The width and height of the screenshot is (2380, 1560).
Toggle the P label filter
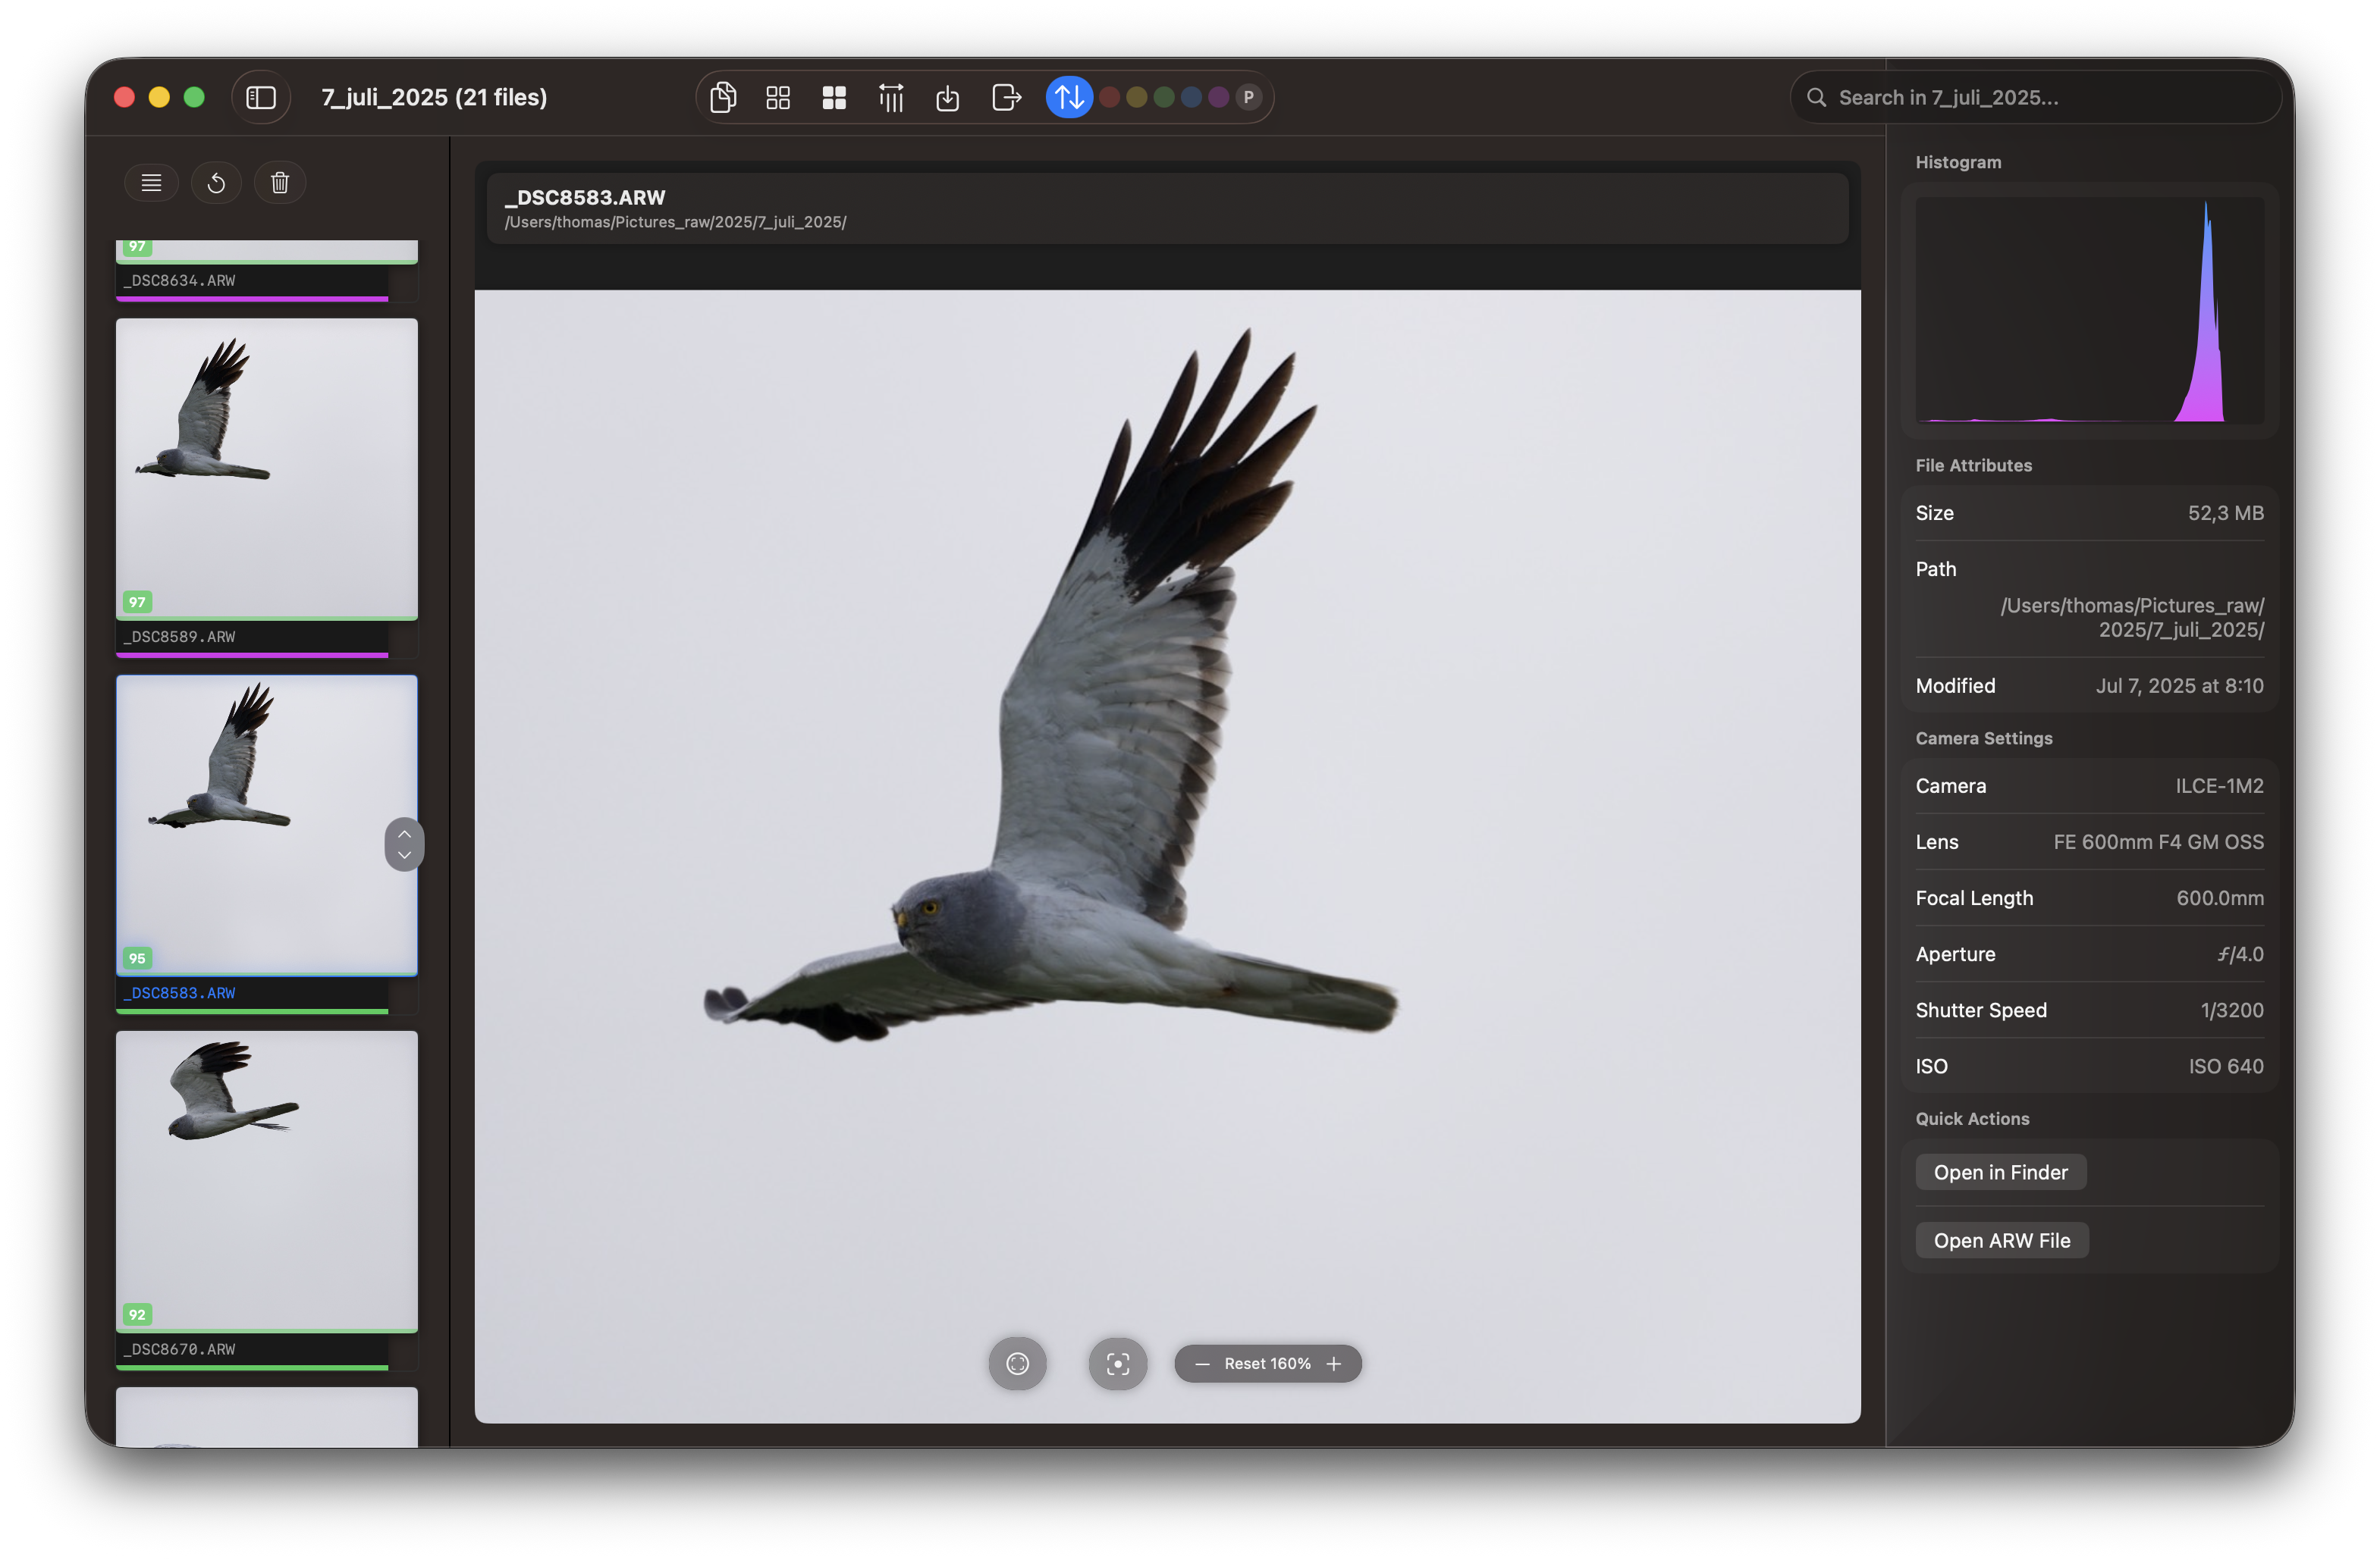pos(1248,97)
